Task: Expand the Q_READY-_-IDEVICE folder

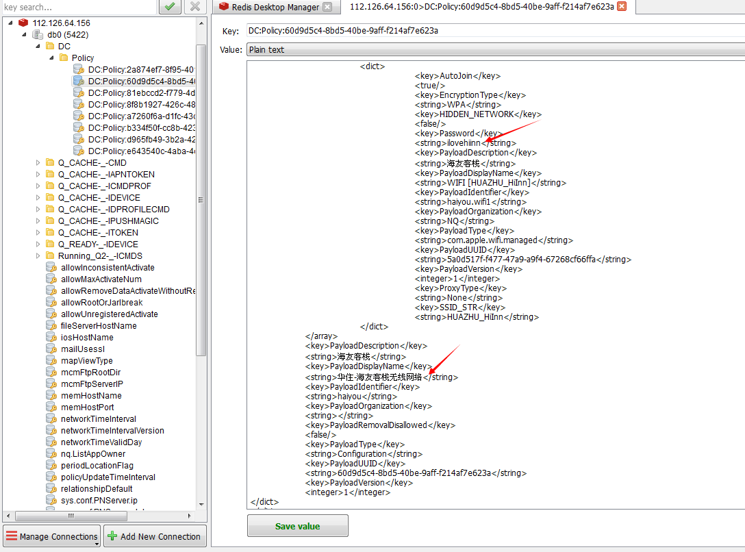Action: point(38,244)
